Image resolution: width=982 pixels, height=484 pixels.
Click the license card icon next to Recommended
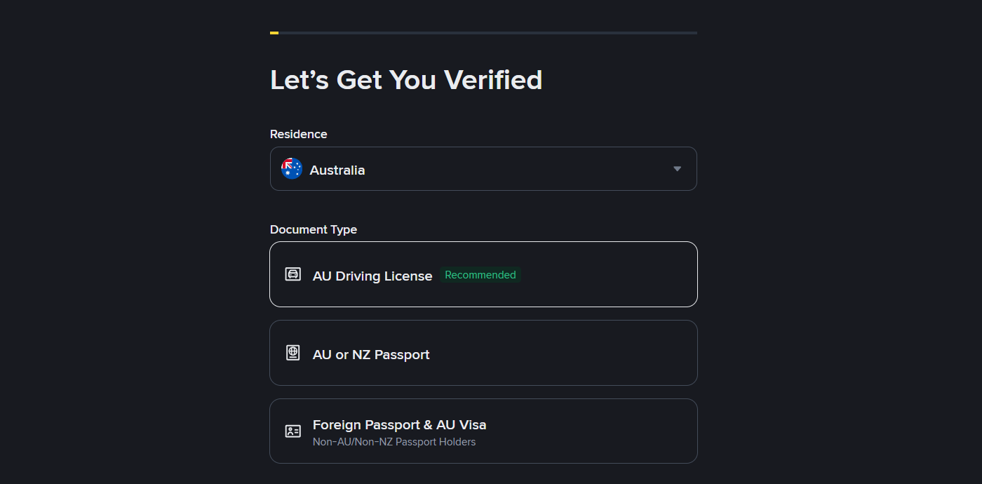coord(292,274)
